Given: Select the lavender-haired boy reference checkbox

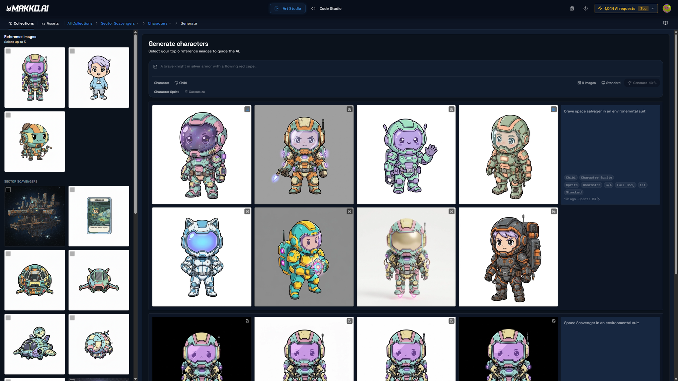Looking at the screenshot, I should point(72,51).
